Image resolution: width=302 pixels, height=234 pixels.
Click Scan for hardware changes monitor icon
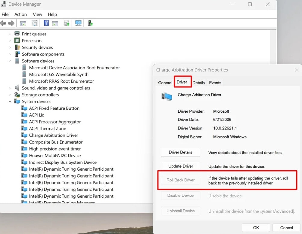[78, 23]
